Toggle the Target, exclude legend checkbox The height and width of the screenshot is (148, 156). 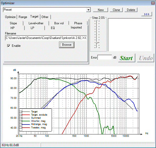(21, 115)
